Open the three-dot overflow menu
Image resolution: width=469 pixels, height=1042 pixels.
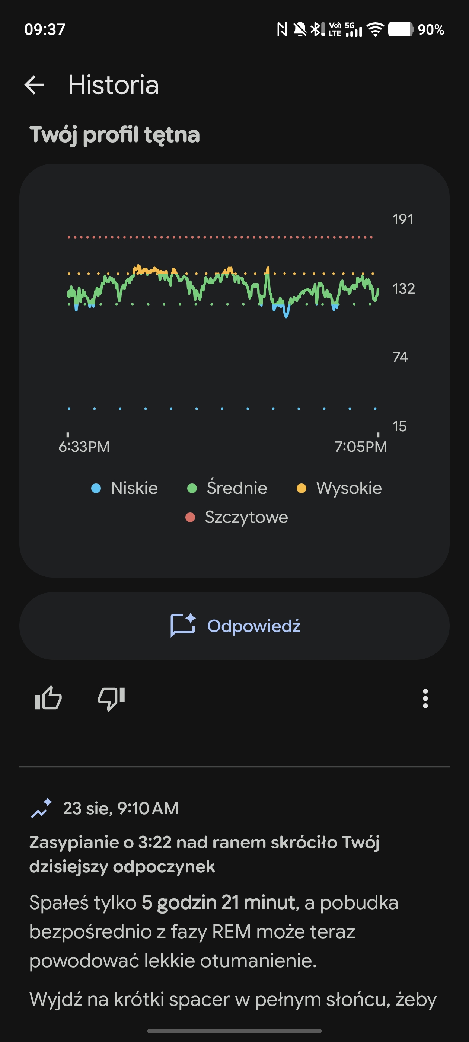(x=425, y=699)
